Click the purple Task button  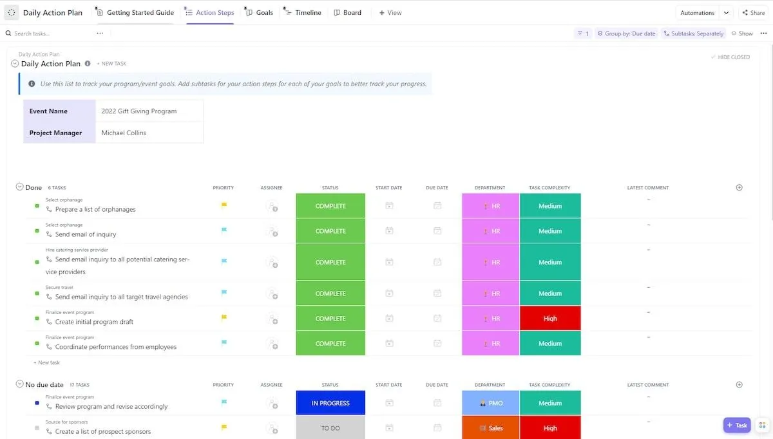(737, 425)
